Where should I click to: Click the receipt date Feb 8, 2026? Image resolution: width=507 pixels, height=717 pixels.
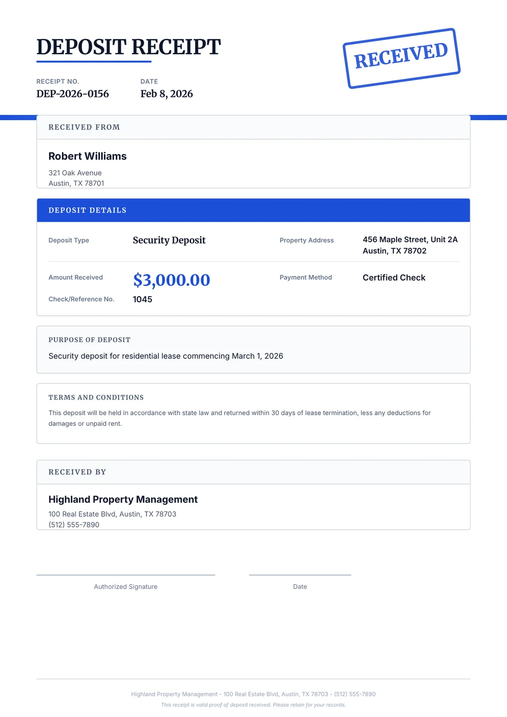point(166,94)
